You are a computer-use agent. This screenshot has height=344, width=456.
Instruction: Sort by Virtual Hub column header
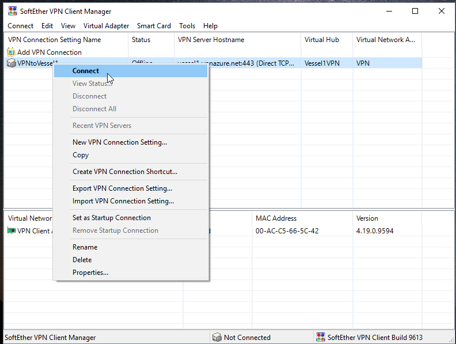click(x=327, y=40)
